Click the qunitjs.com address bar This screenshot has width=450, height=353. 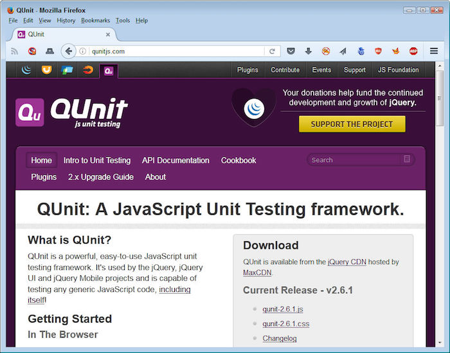tap(177, 51)
